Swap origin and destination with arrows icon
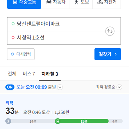Viewport: 129px width, 129px height. [x=110, y=31]
